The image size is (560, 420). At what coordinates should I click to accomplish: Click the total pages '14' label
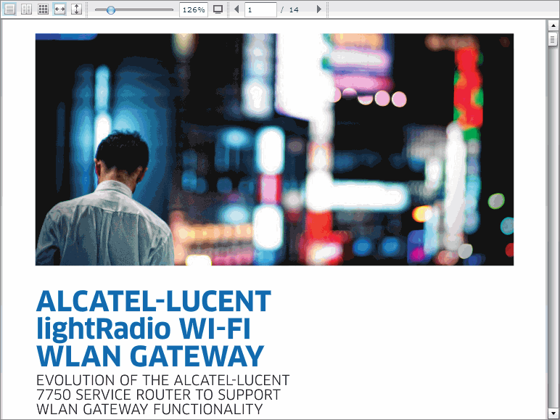(x=294, y=10)
